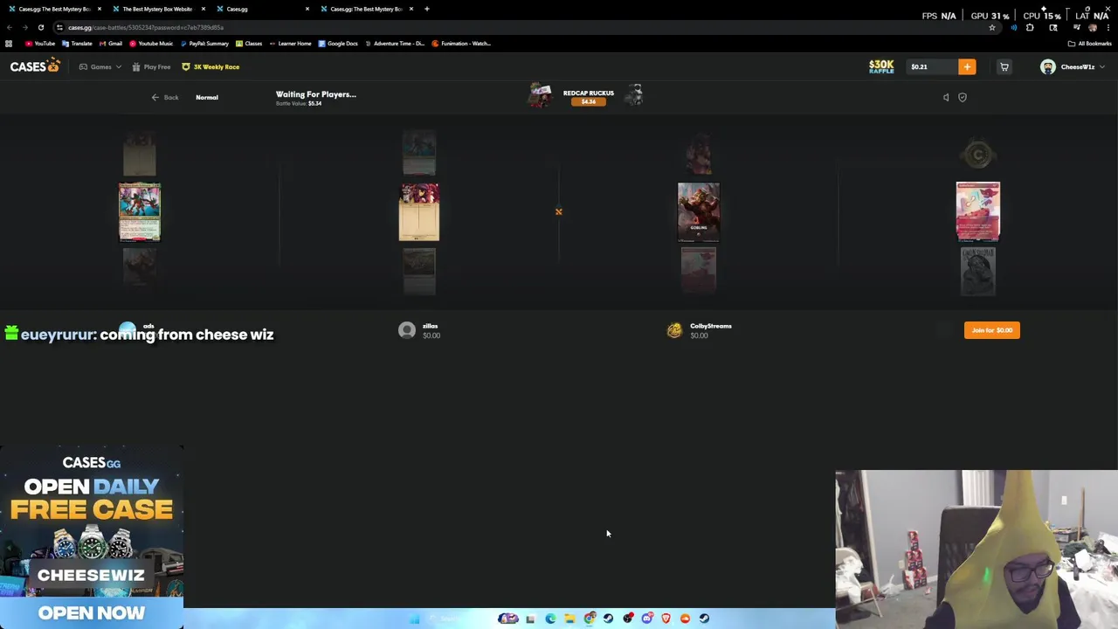Open the browser three-dot menu

pyautogui.click(x=1109, y=28)
